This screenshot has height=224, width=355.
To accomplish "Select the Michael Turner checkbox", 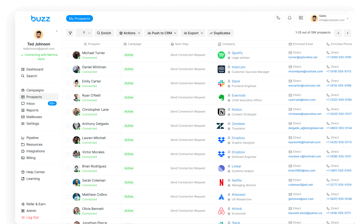I will [x=68, y=55].
